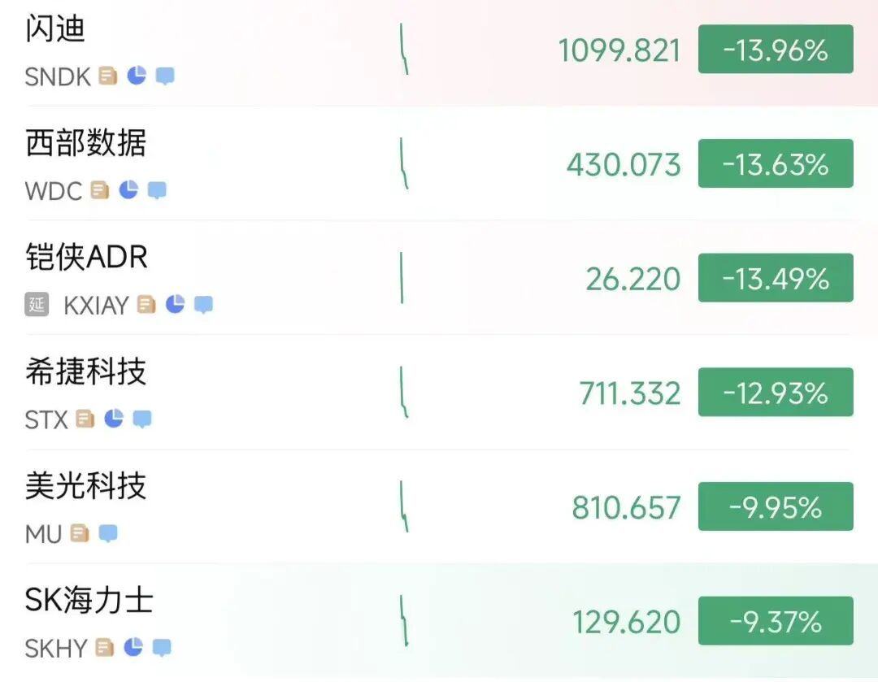Open the 美光科技 stock row
This screenshot has width=878, height=682.
click(x=439, y=506)
